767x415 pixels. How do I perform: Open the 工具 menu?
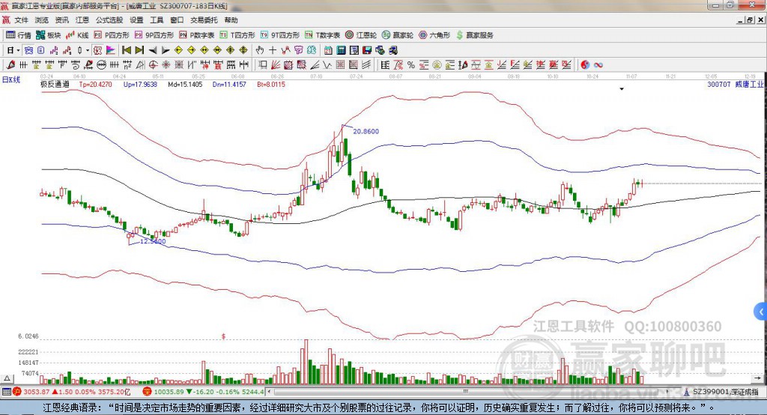coord(157,20)
